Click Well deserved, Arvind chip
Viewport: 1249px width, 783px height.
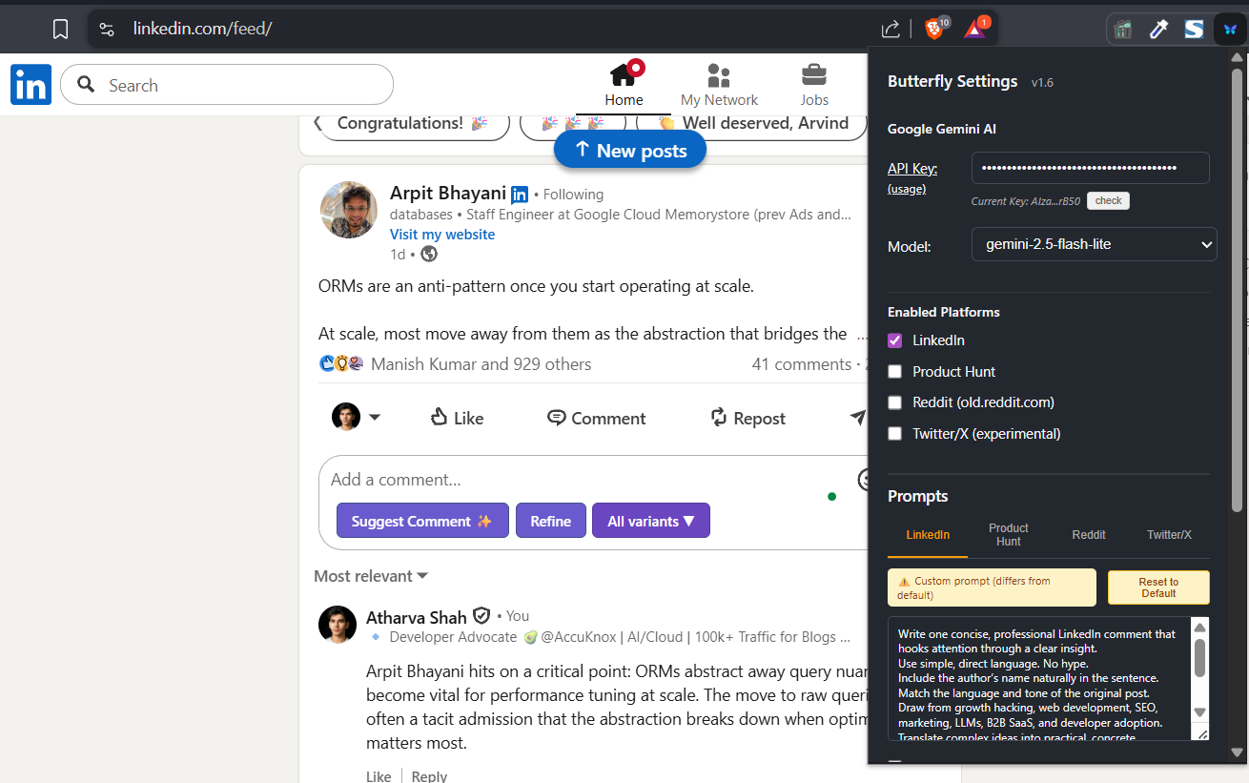click(x=753, y=123)
